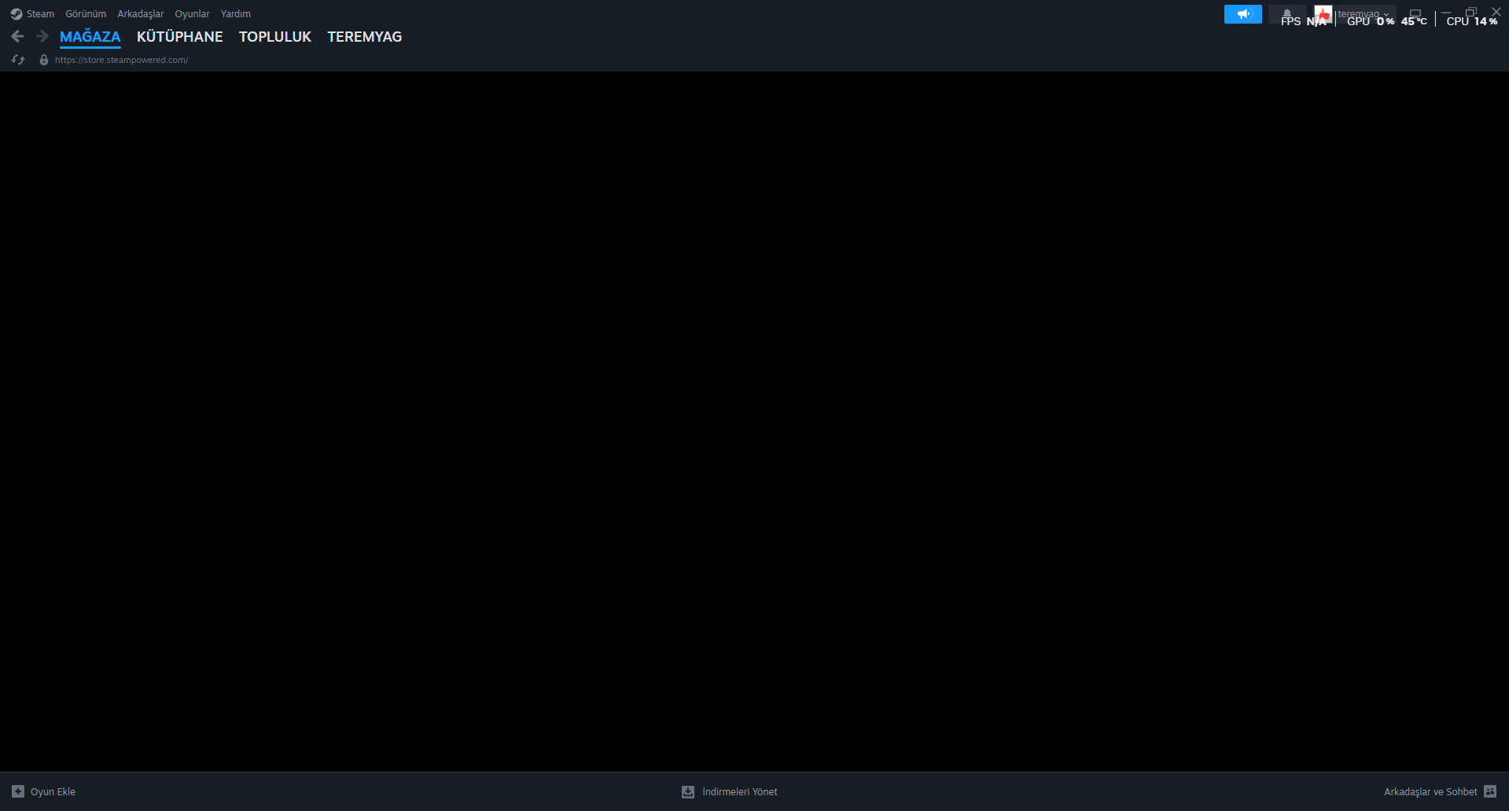Screen dimensions: 1509x811
Task: Switch to the KÜTÜPHANE tab
Action: [180, 37]
